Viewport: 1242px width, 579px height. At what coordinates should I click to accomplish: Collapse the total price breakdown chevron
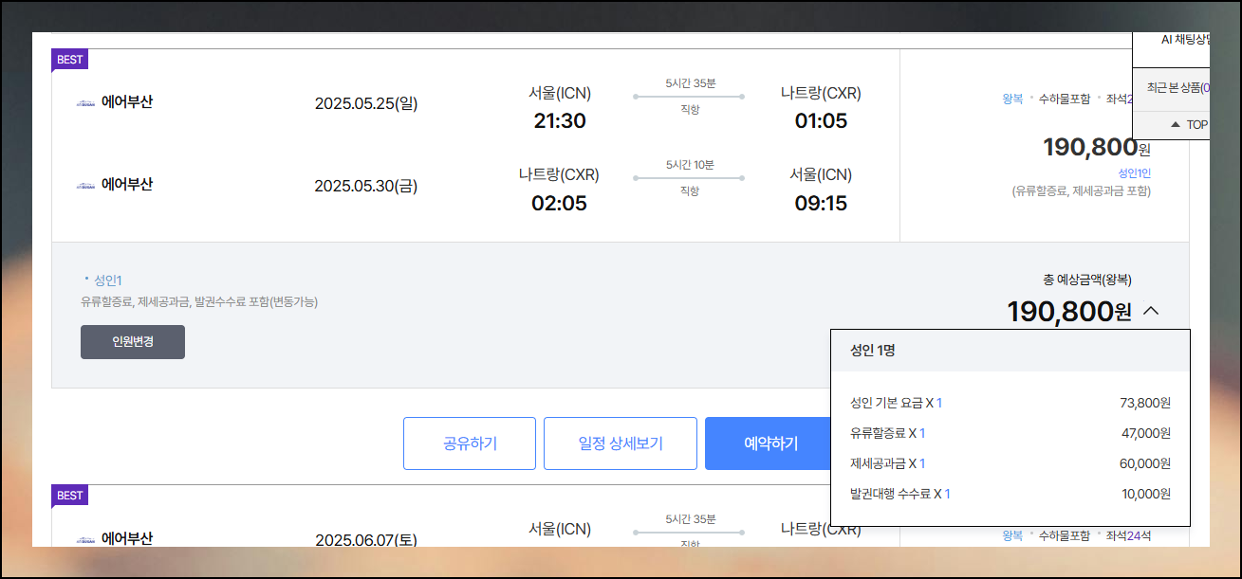tap(1151, 310)
